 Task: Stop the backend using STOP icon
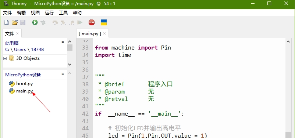[92, 22]
